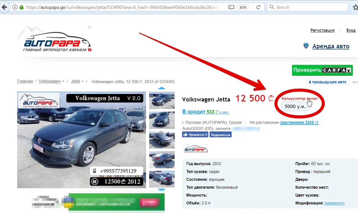Like the listing with Нравится button

coord(195,135)
